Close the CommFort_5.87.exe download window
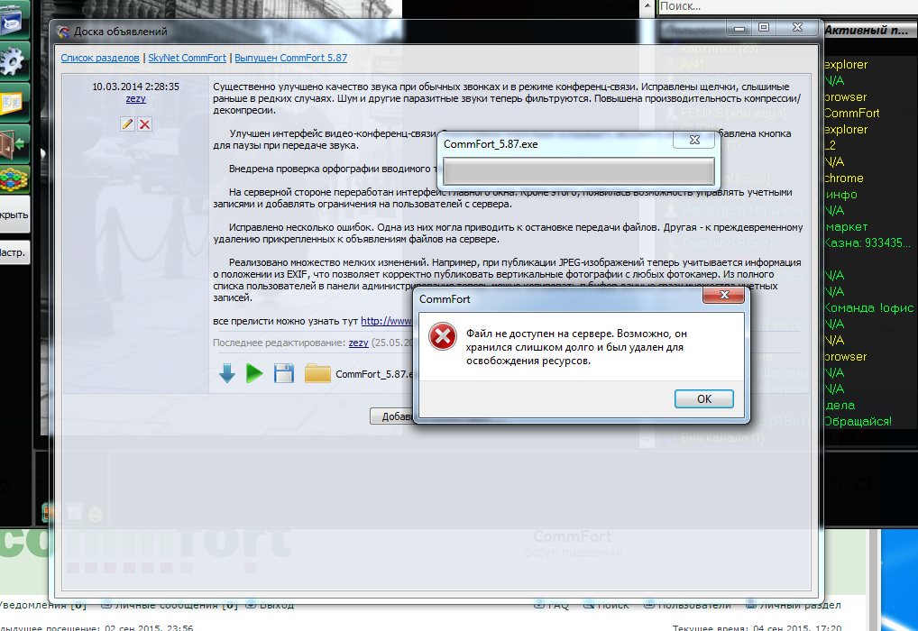This screenshot has height=631, width=918. pyautogui.click(x=694, y=141)
